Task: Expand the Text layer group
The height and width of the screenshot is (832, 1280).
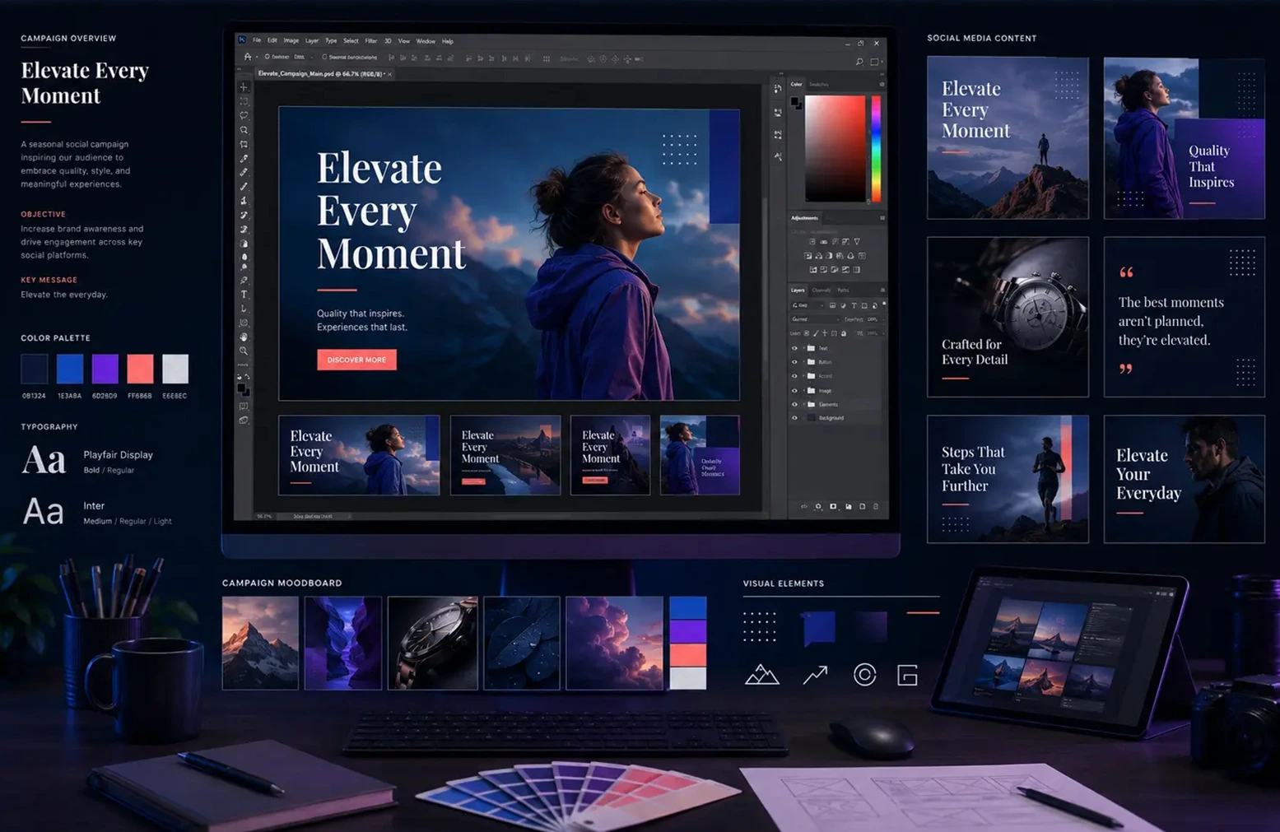Action: coord(803,348)
